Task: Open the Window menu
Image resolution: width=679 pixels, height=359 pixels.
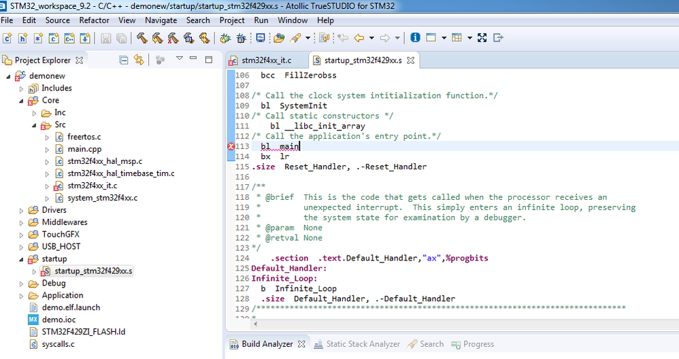Action: point(293,20)
